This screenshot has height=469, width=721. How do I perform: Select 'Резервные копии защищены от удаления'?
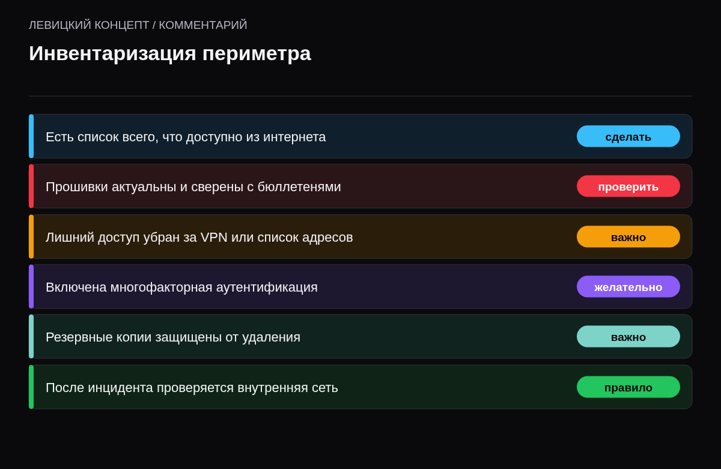coord(173,337)
